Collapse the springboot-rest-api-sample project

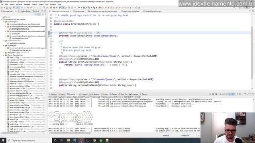[x=2, y=19]
